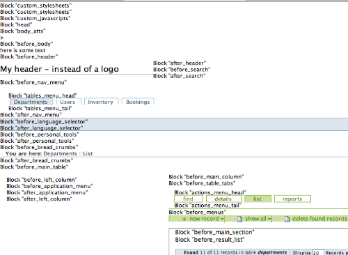This screenshot has width=348, height=255.
Task: Click the 'here is some text' line
Action: (x=23, y=50)
